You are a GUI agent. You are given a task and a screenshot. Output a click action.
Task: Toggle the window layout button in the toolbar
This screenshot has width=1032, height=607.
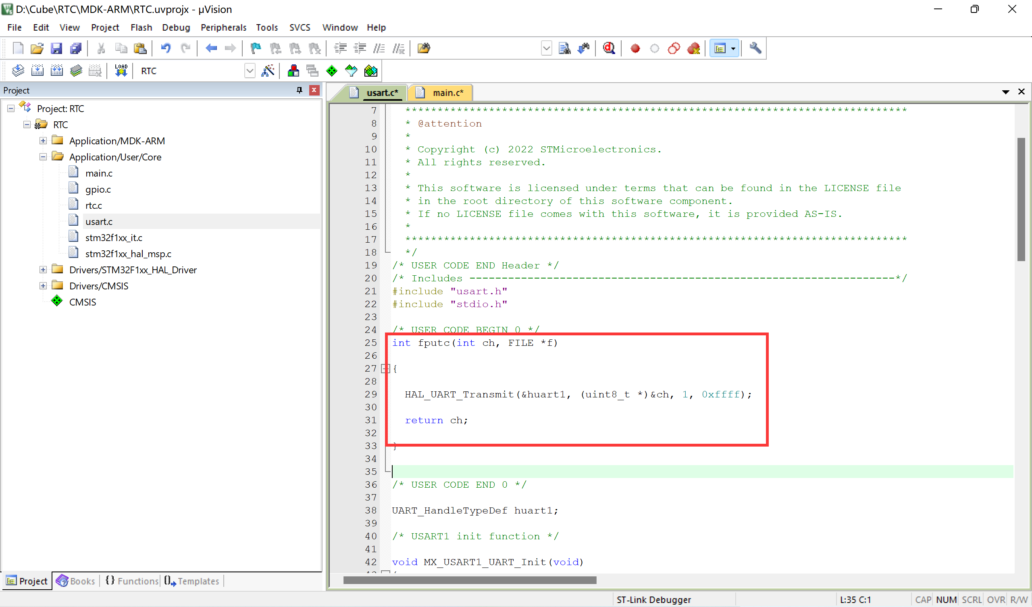[x=720, y=48]
